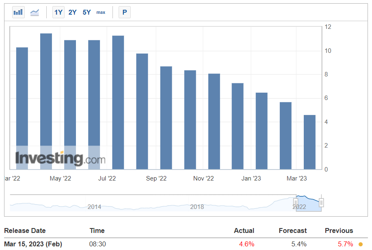Image resolution: width=372 pixels, height=250 pixels.
Task: Click the Time column header
Action: pos(97,230)
